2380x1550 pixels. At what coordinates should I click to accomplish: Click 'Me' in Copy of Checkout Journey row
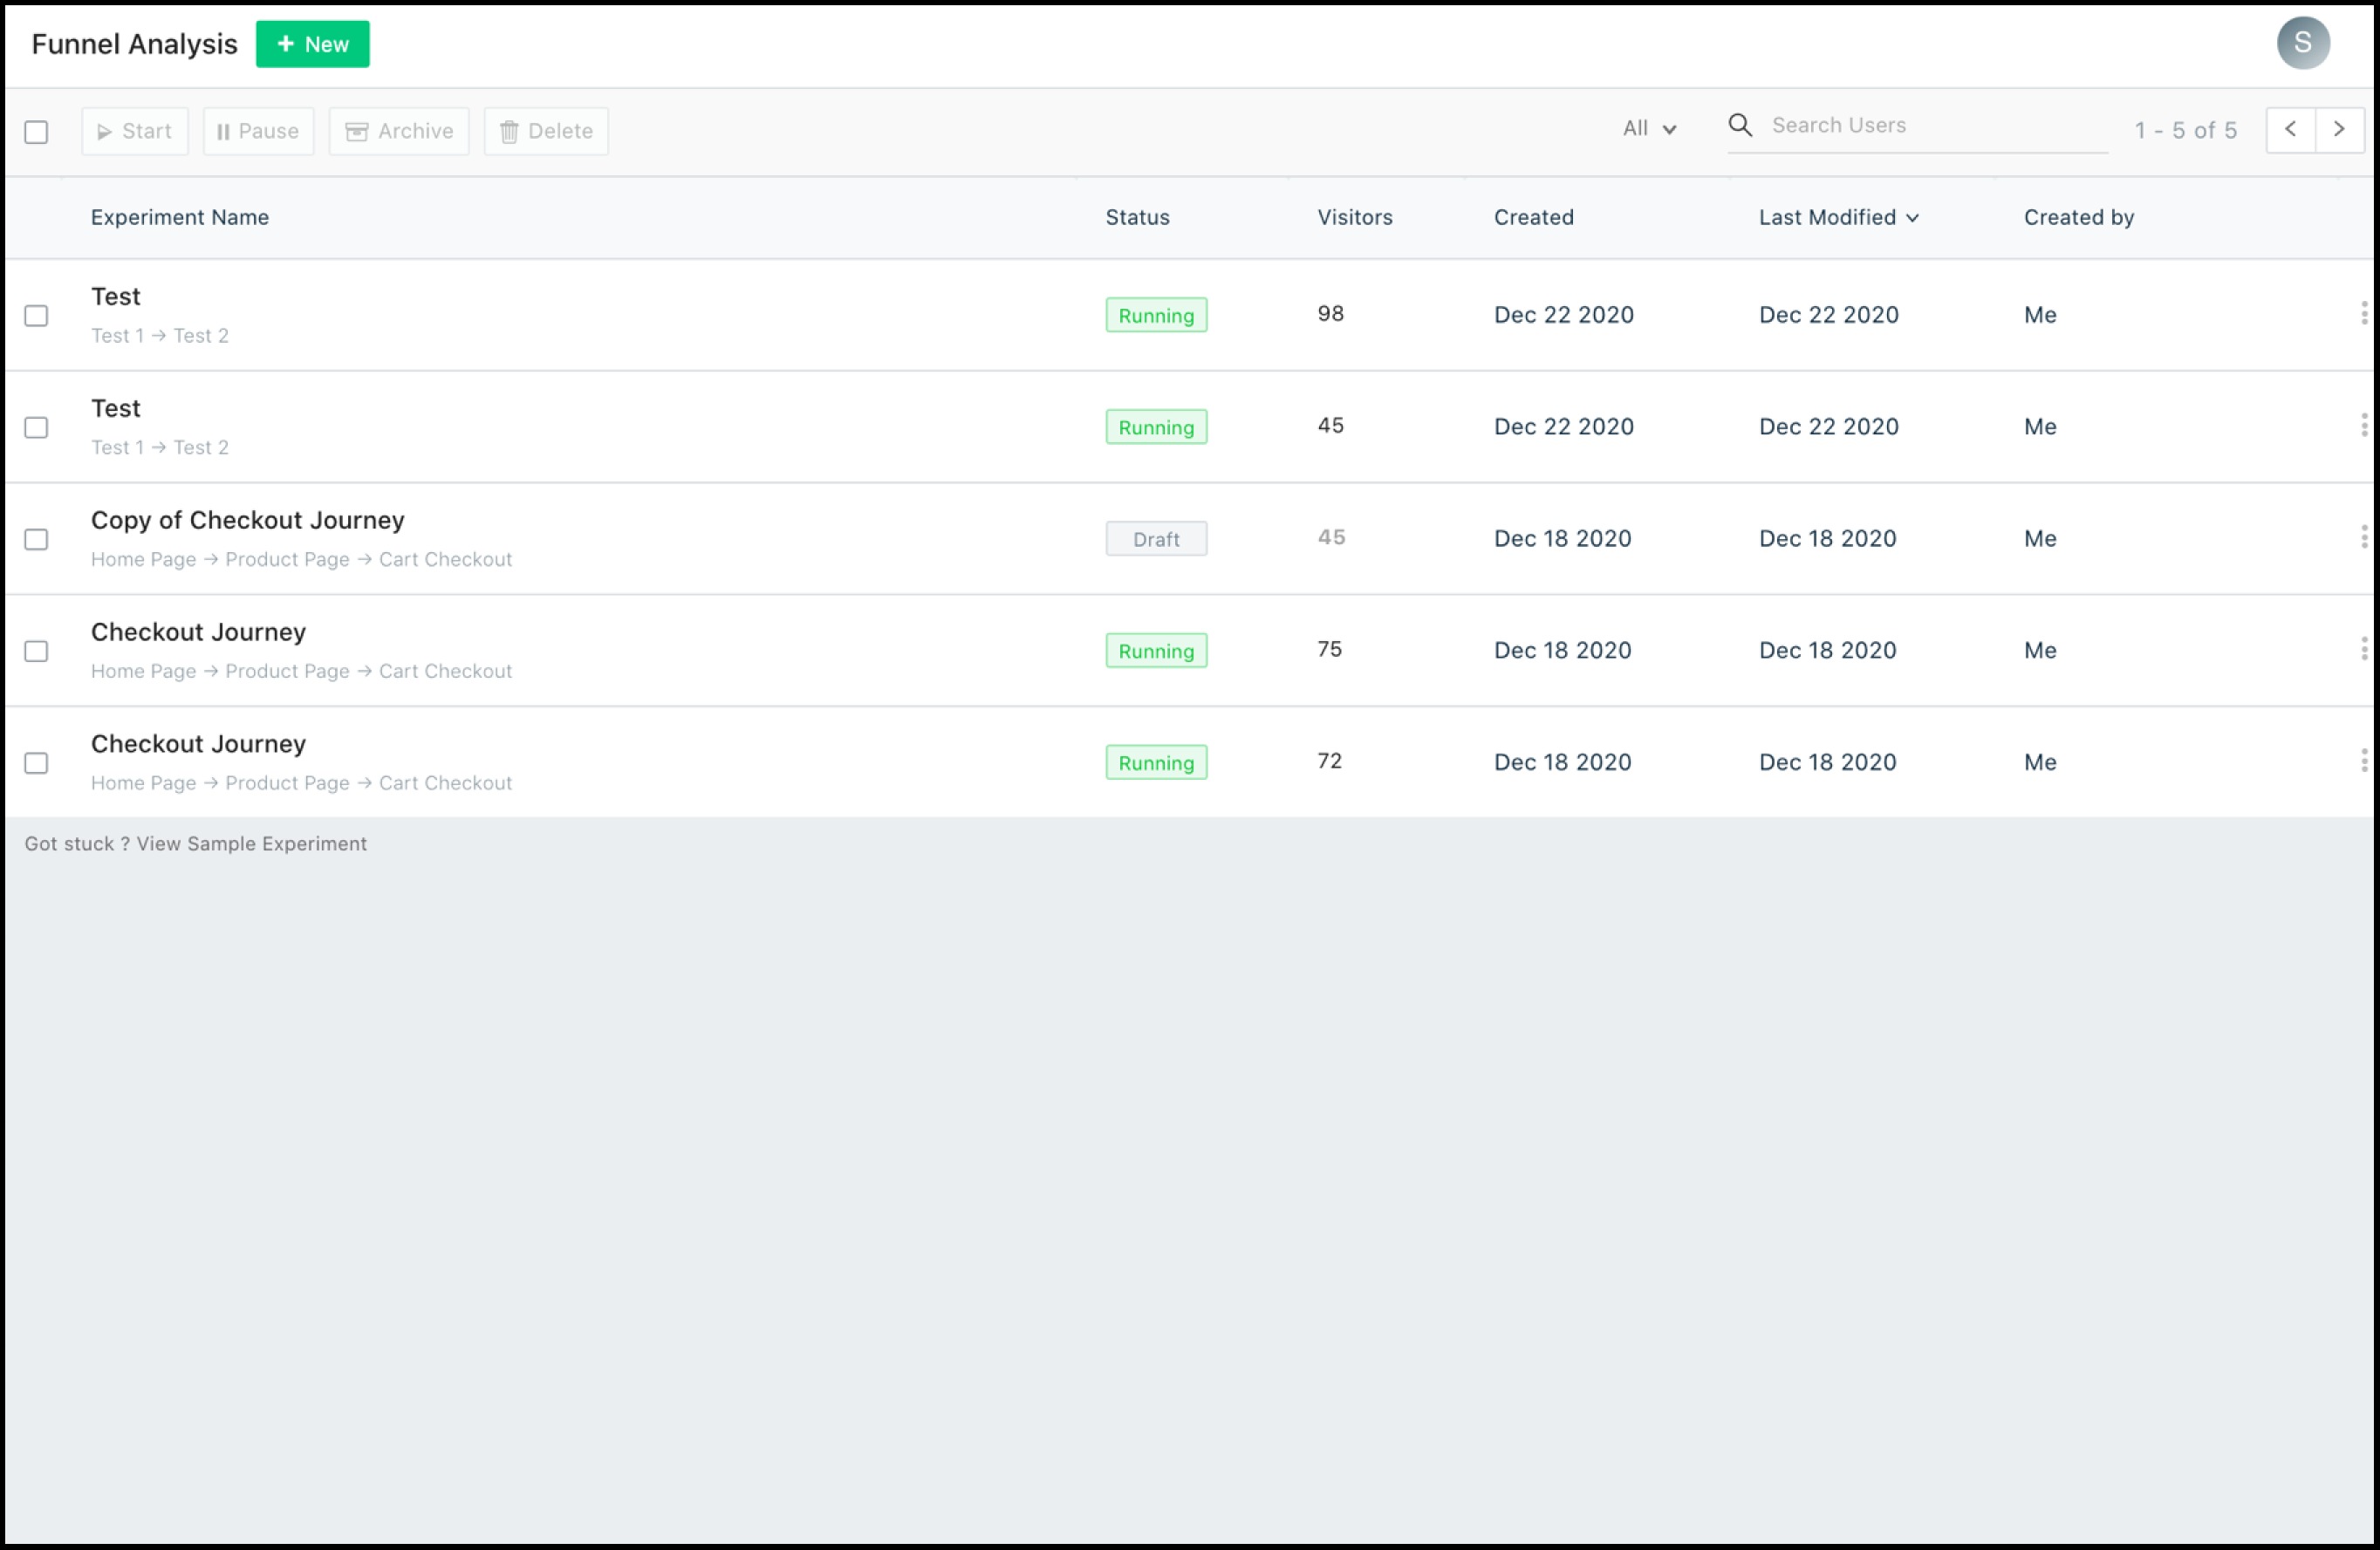point(2040,539)
